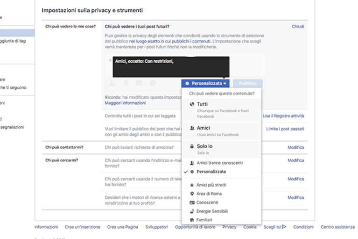Click the lock icon beside Solo io

[192, 146]
